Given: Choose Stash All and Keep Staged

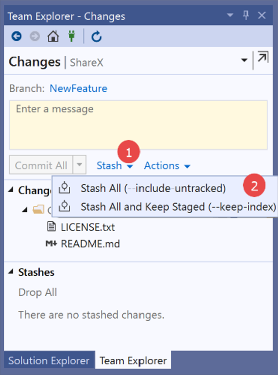Looking at the screenshot, I should (x=178, y=207).
